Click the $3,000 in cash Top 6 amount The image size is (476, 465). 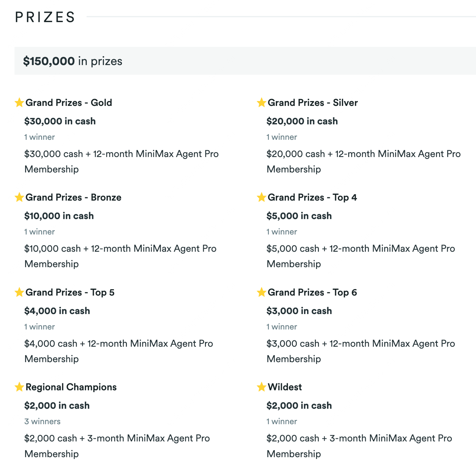coord(299,311)
